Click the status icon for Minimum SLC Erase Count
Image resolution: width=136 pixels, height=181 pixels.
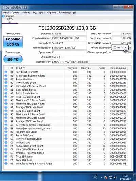6,118
